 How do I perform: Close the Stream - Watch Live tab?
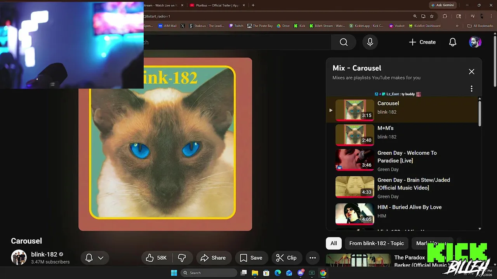(182, 5)
